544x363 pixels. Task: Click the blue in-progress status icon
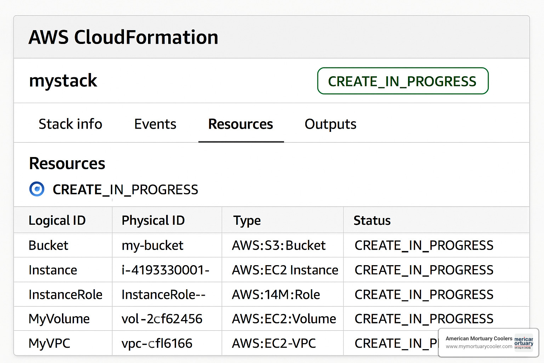[37, 189]
